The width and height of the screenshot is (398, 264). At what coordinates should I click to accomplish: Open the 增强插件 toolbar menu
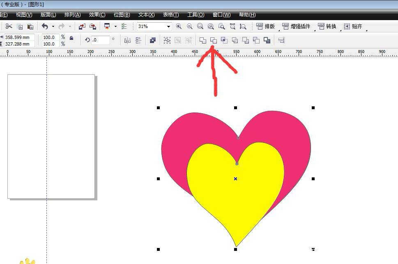[x=296, y=26]
